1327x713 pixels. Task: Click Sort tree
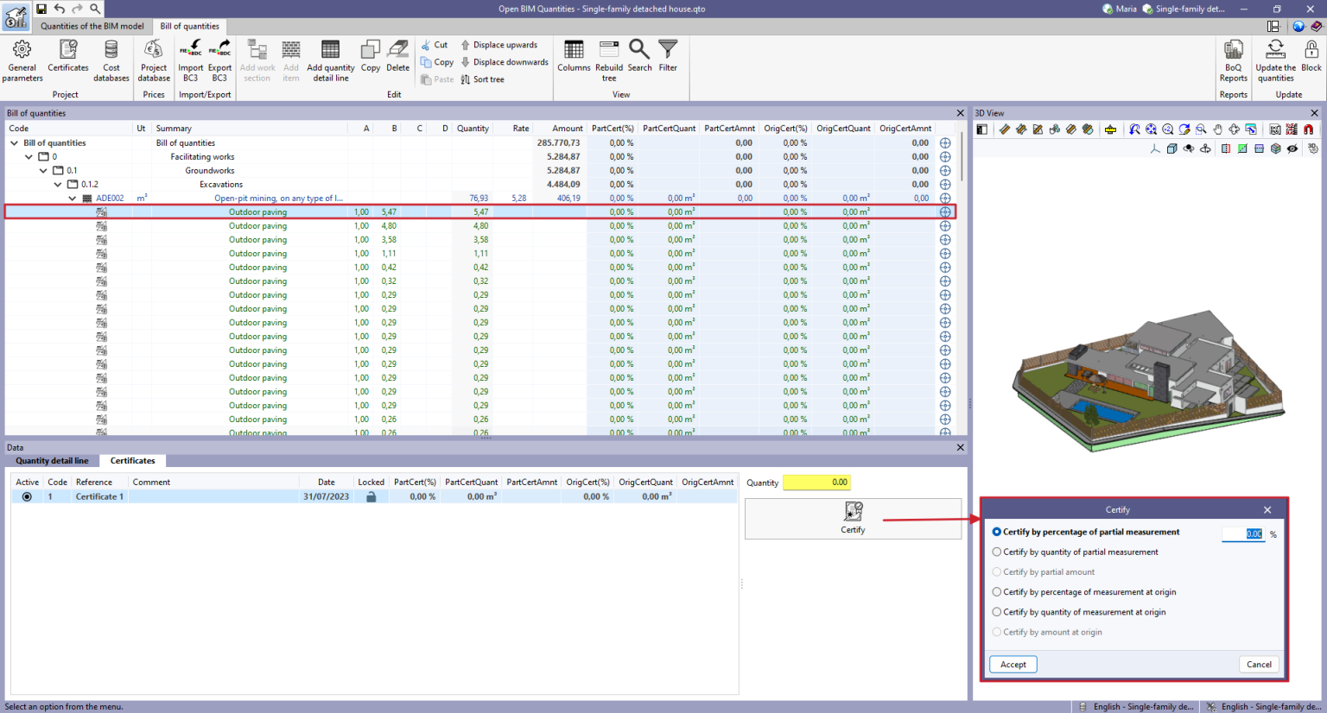483,79
